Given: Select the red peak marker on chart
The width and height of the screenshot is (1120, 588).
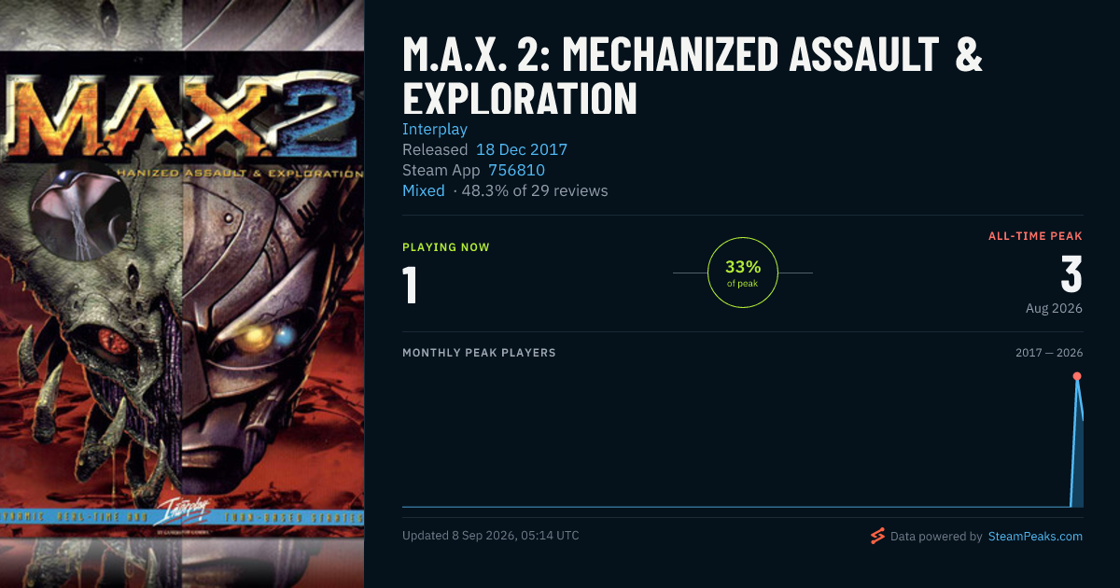Looking at the screenshot, I should [1077, 376].
